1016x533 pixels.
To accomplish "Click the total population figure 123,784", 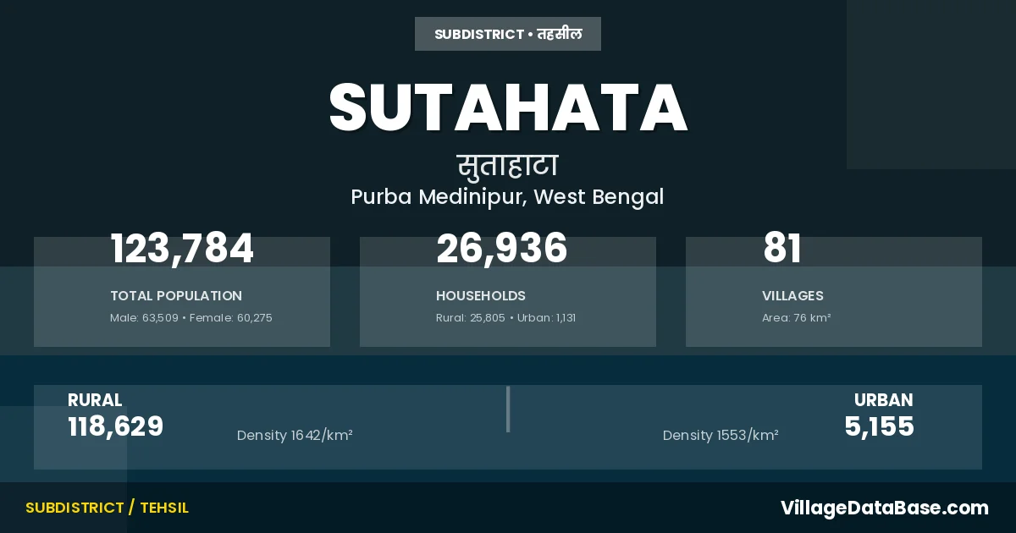I will 182,249.
